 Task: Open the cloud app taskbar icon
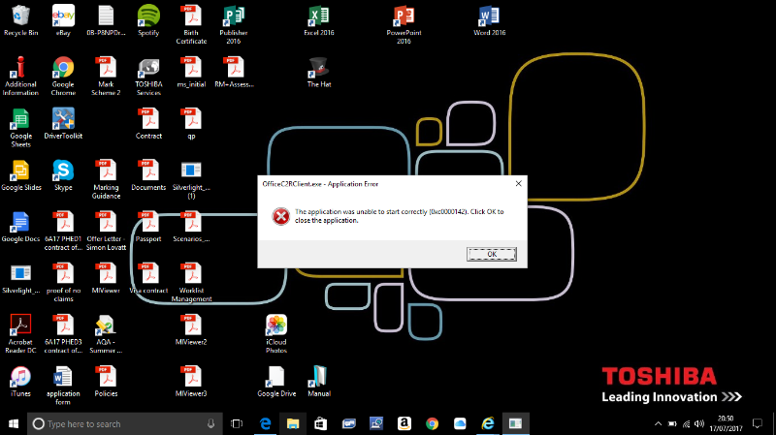click(460, 423)
